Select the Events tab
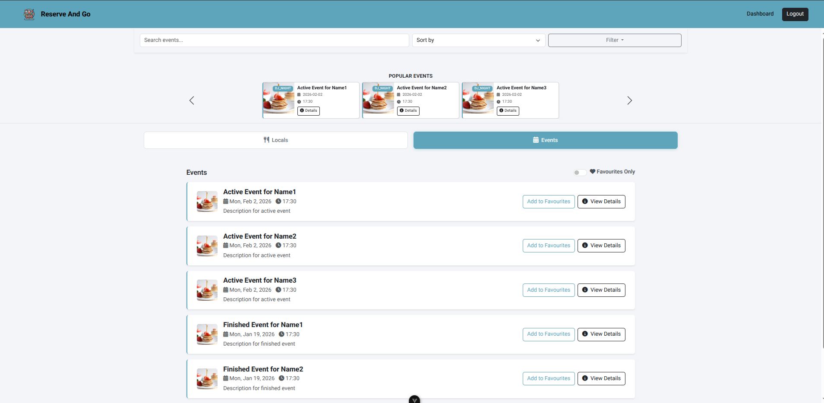Image resolution: width=824 pixels, height=403 pixels. pos(545,140)
